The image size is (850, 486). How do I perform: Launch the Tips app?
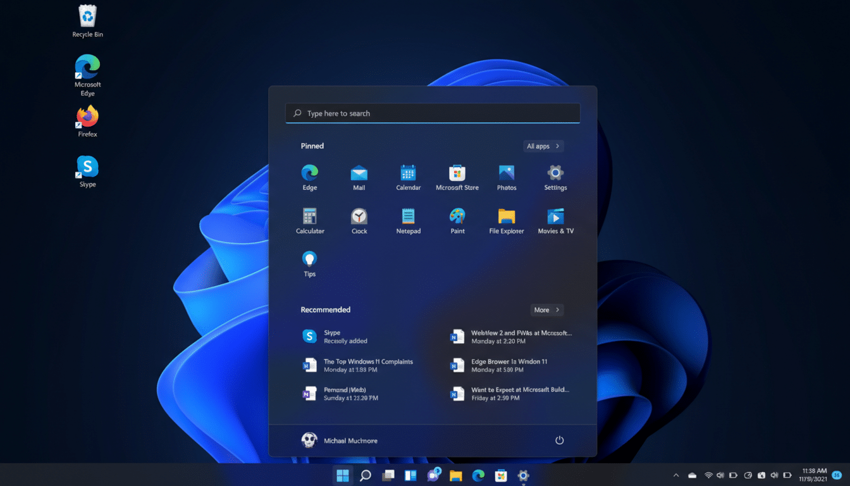[309, 263]
